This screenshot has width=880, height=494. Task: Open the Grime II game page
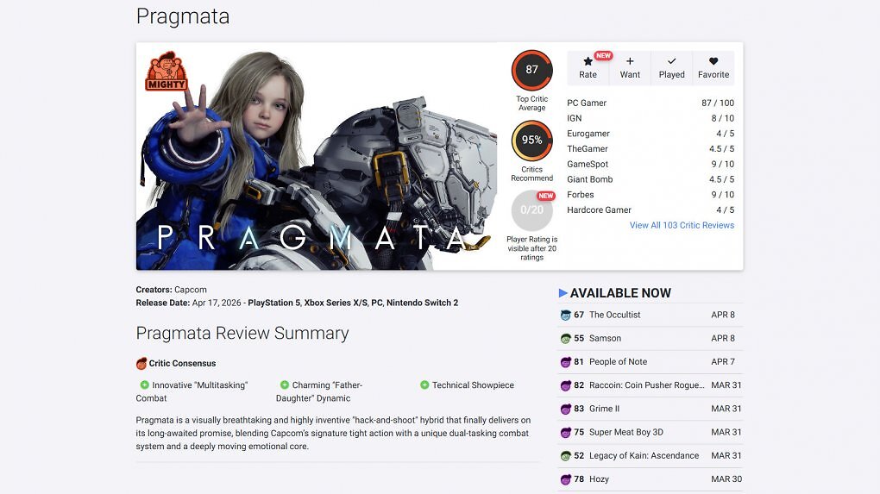coord(605,410)
